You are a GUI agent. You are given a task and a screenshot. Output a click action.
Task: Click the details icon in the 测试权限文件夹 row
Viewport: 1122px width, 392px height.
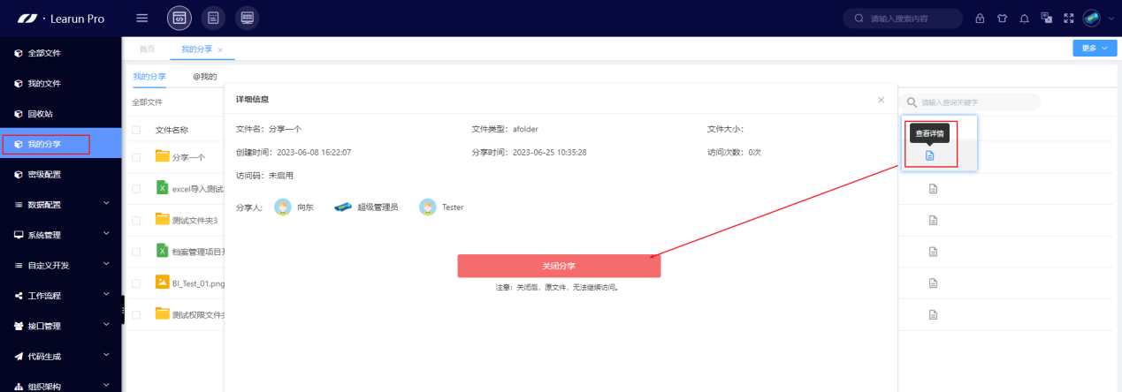[933, 314]
